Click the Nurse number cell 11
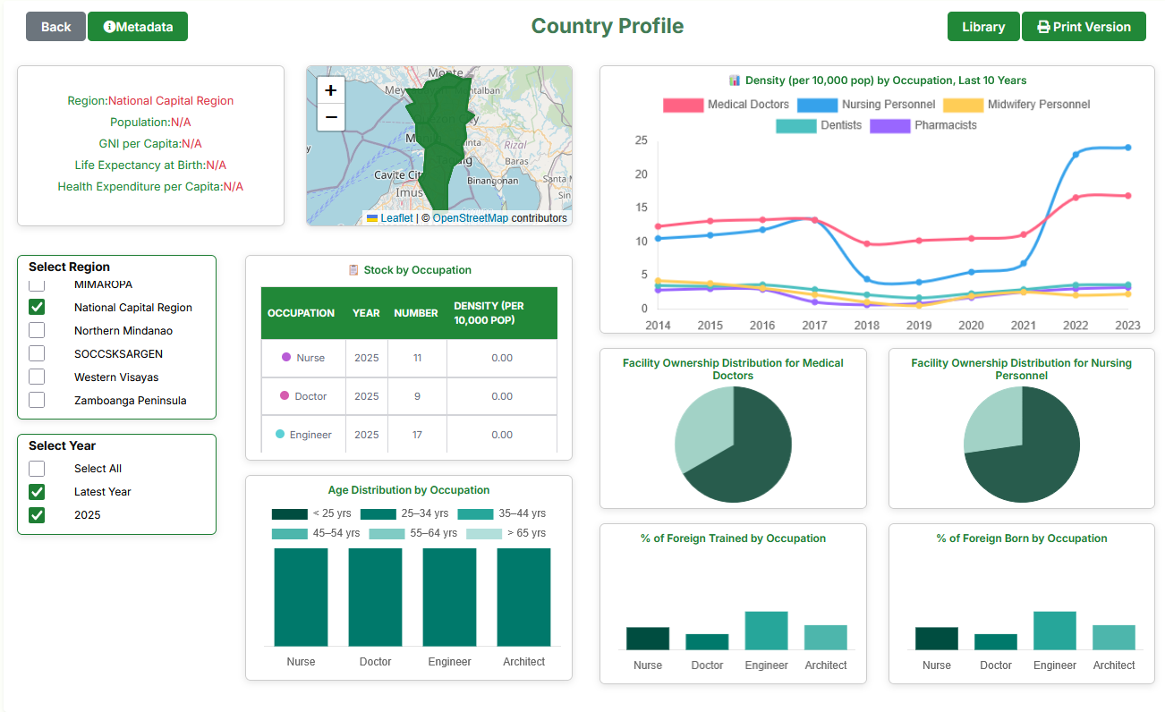1165x712 pixels. tap(417, 358)
